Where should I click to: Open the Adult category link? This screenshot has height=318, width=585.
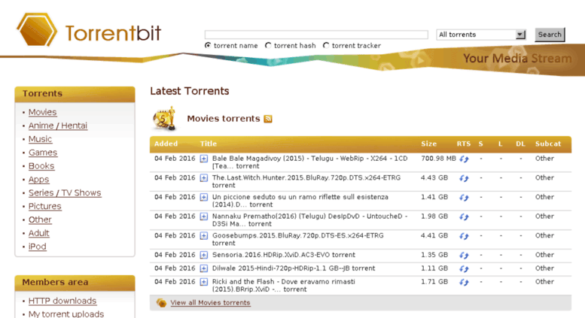[39, 233]
